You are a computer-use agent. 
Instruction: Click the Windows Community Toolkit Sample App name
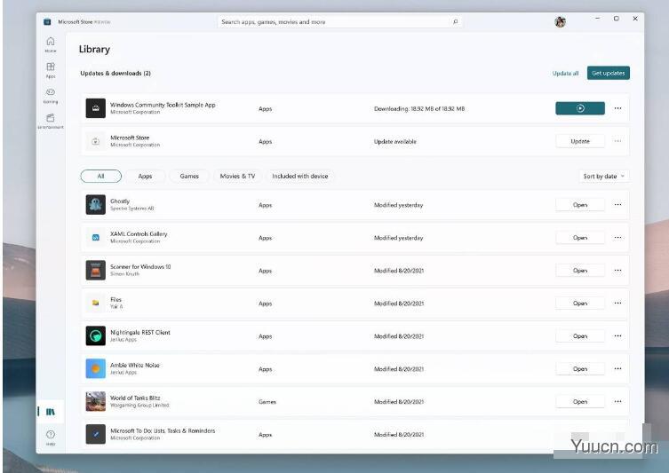[163, 105]
